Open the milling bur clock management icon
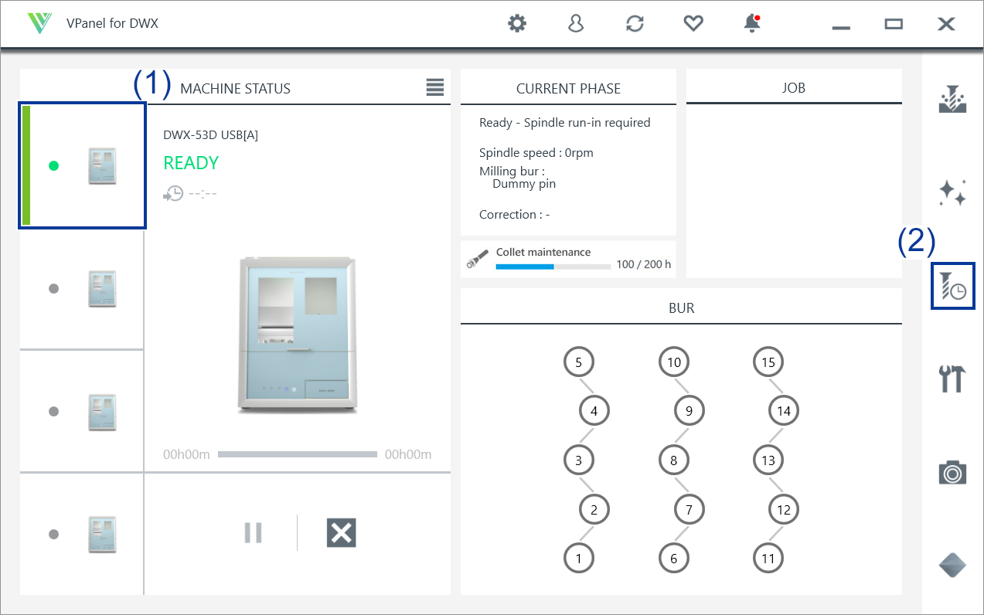The image size is (984, 615). coord(952,286)
